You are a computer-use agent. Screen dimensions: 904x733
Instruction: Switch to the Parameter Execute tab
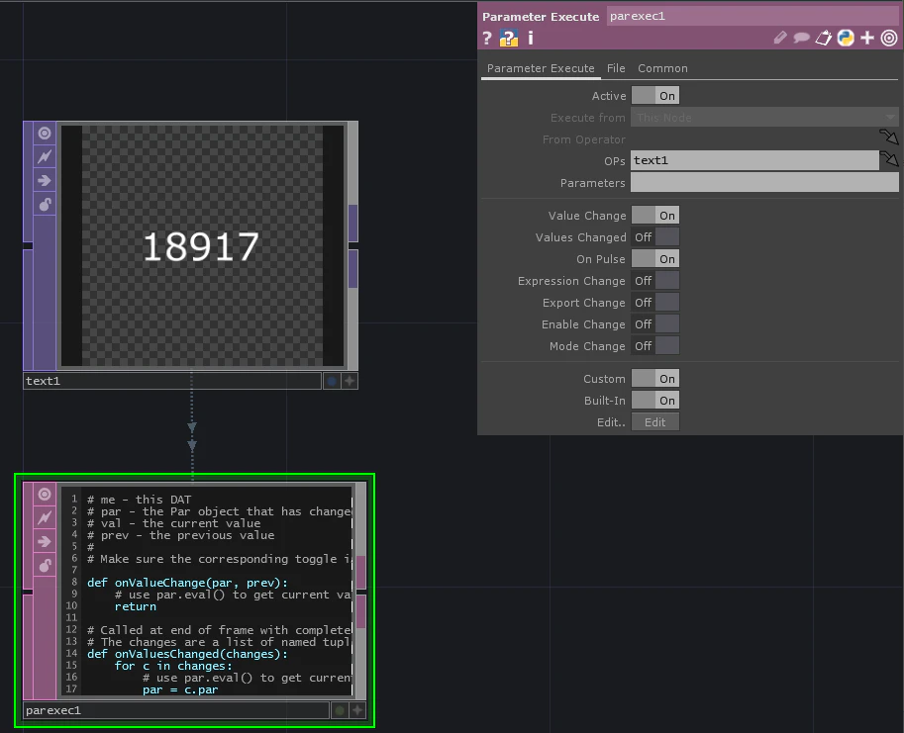541,68
